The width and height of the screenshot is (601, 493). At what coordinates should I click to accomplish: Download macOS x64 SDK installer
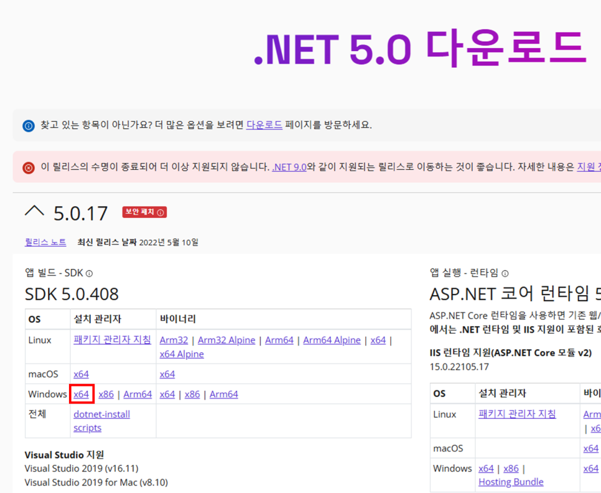[81, 373]
